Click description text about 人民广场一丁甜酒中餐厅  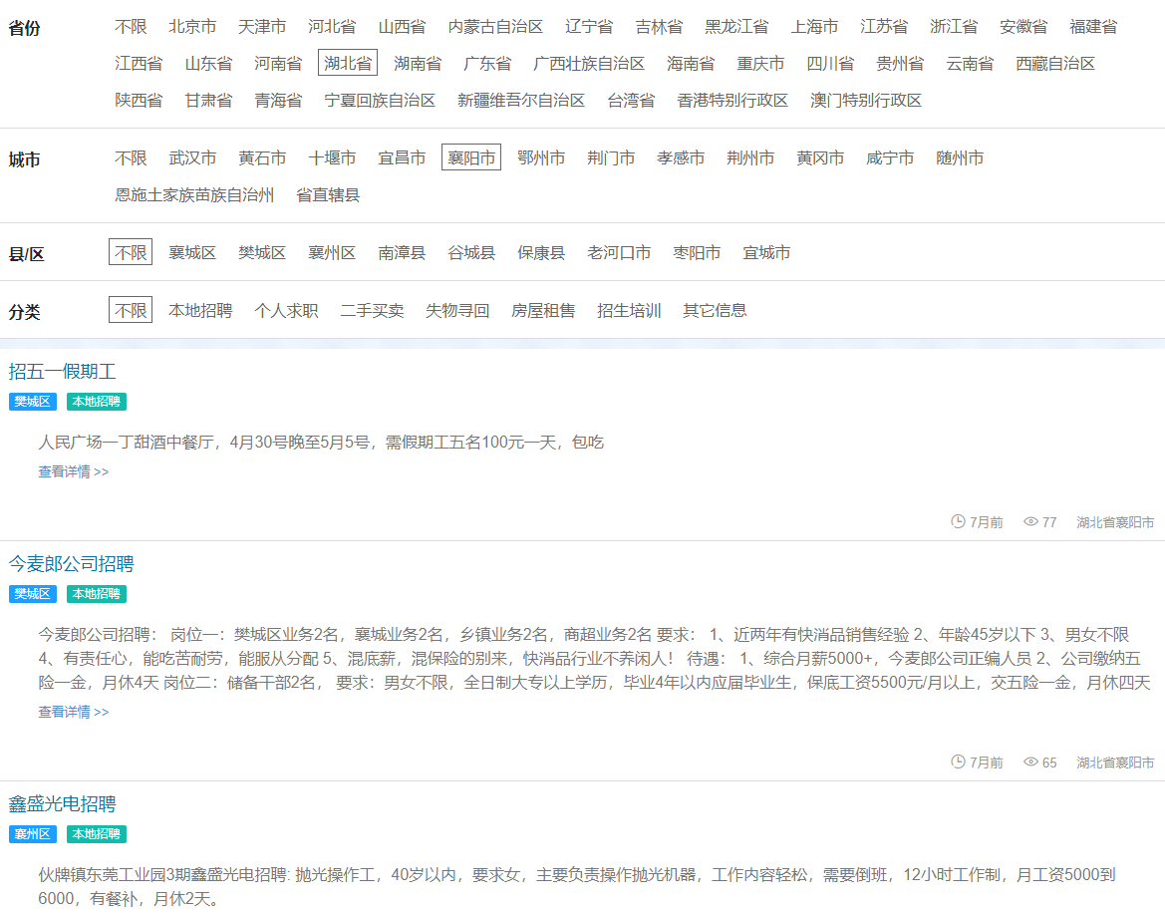[x=321, y=443]
